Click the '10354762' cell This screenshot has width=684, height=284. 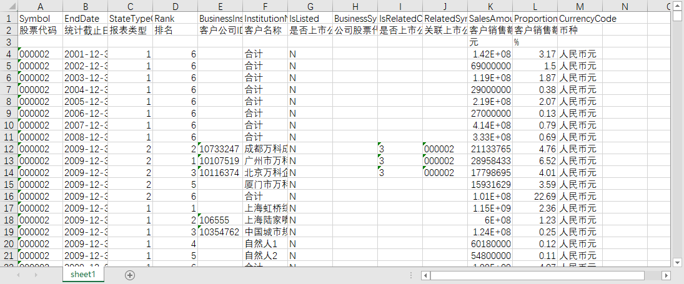click(221, 230)
